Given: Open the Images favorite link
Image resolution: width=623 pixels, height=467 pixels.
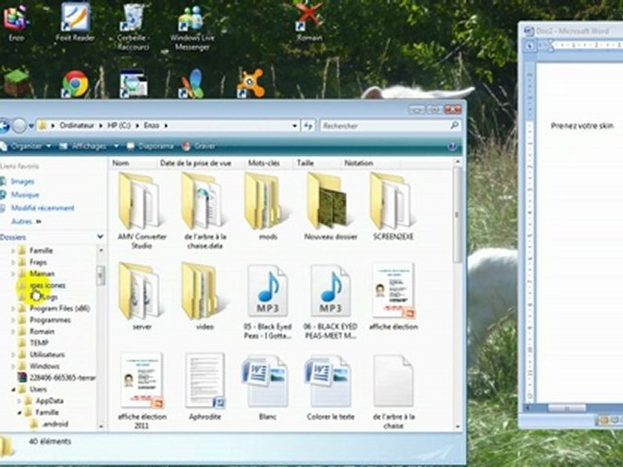Looking at the screenshot, I should (22, 182).
